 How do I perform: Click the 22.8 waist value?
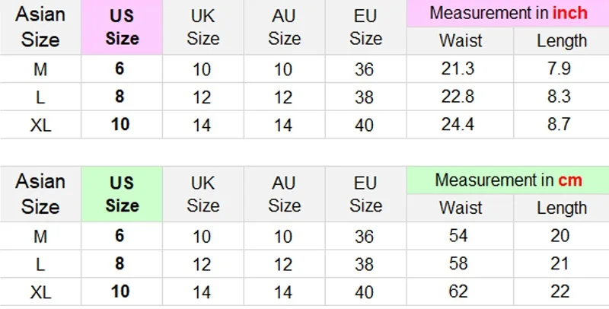tap(458, 97)
